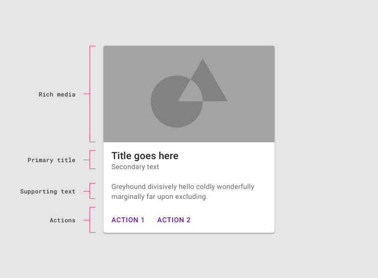Select the 'Title goes here' heading
378x278 pixels.
[x=145, y=156]
